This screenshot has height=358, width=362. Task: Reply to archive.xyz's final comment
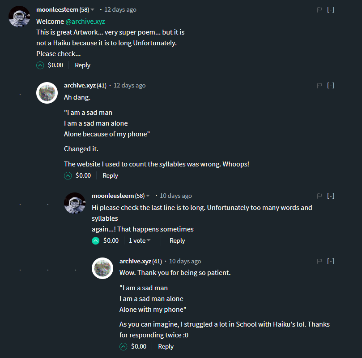pos(166,347)
